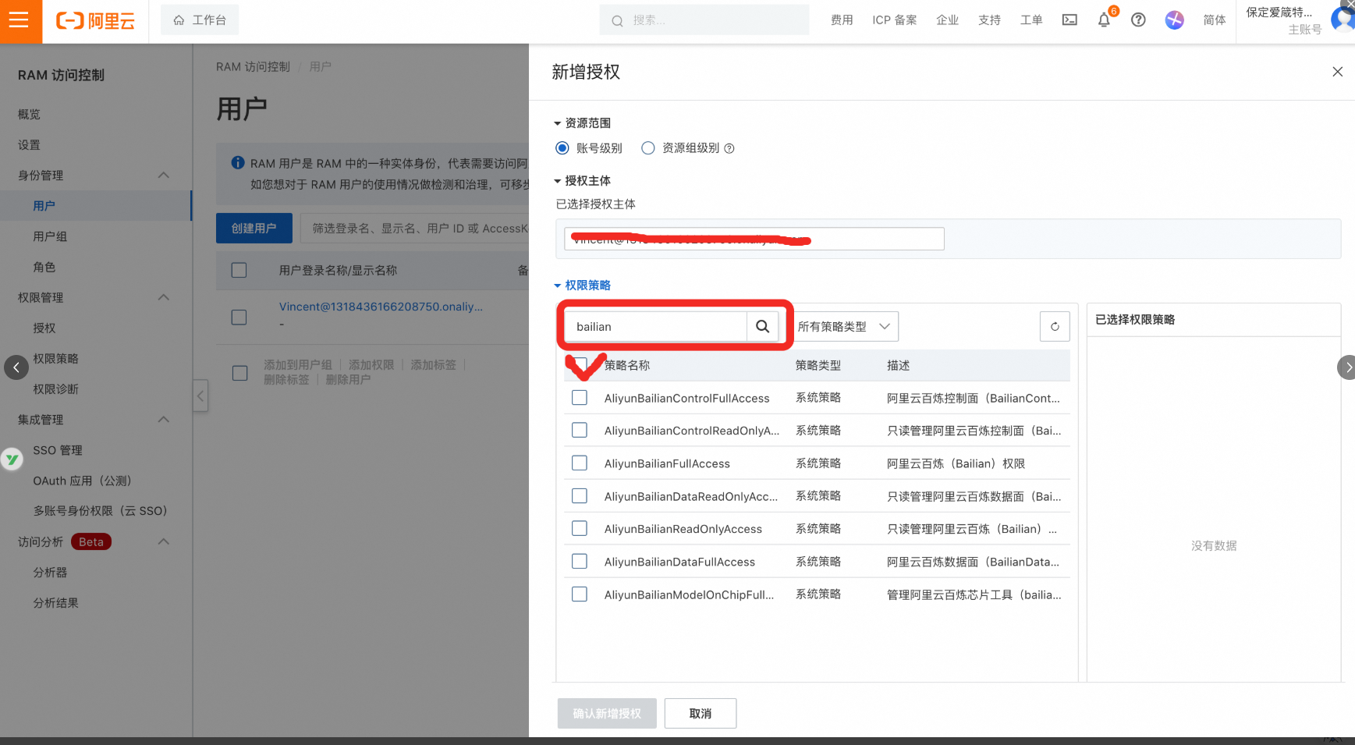Check the AliyunBailianFullAccess policy checkbox
Viewport: 1355px width, 745px height.
coord(580,463)
